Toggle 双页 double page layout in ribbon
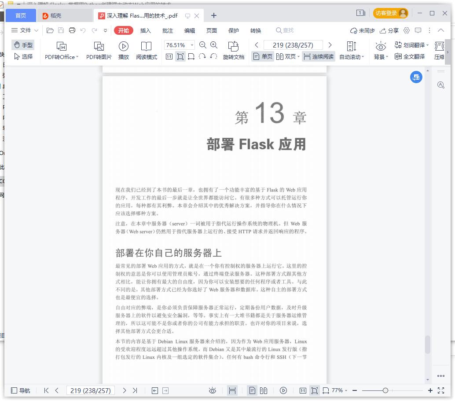 286,56
